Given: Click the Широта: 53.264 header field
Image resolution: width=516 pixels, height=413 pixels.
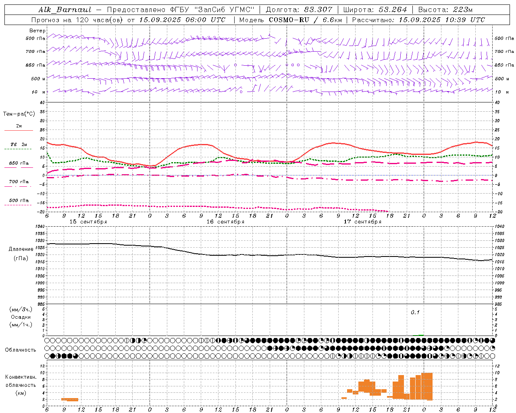Looking at the screenshot, I should click(x=375, y=10).
